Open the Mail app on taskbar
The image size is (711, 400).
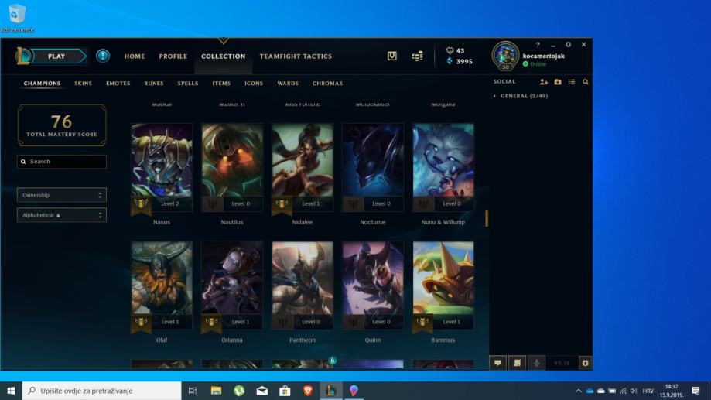(x=262, y=391)
